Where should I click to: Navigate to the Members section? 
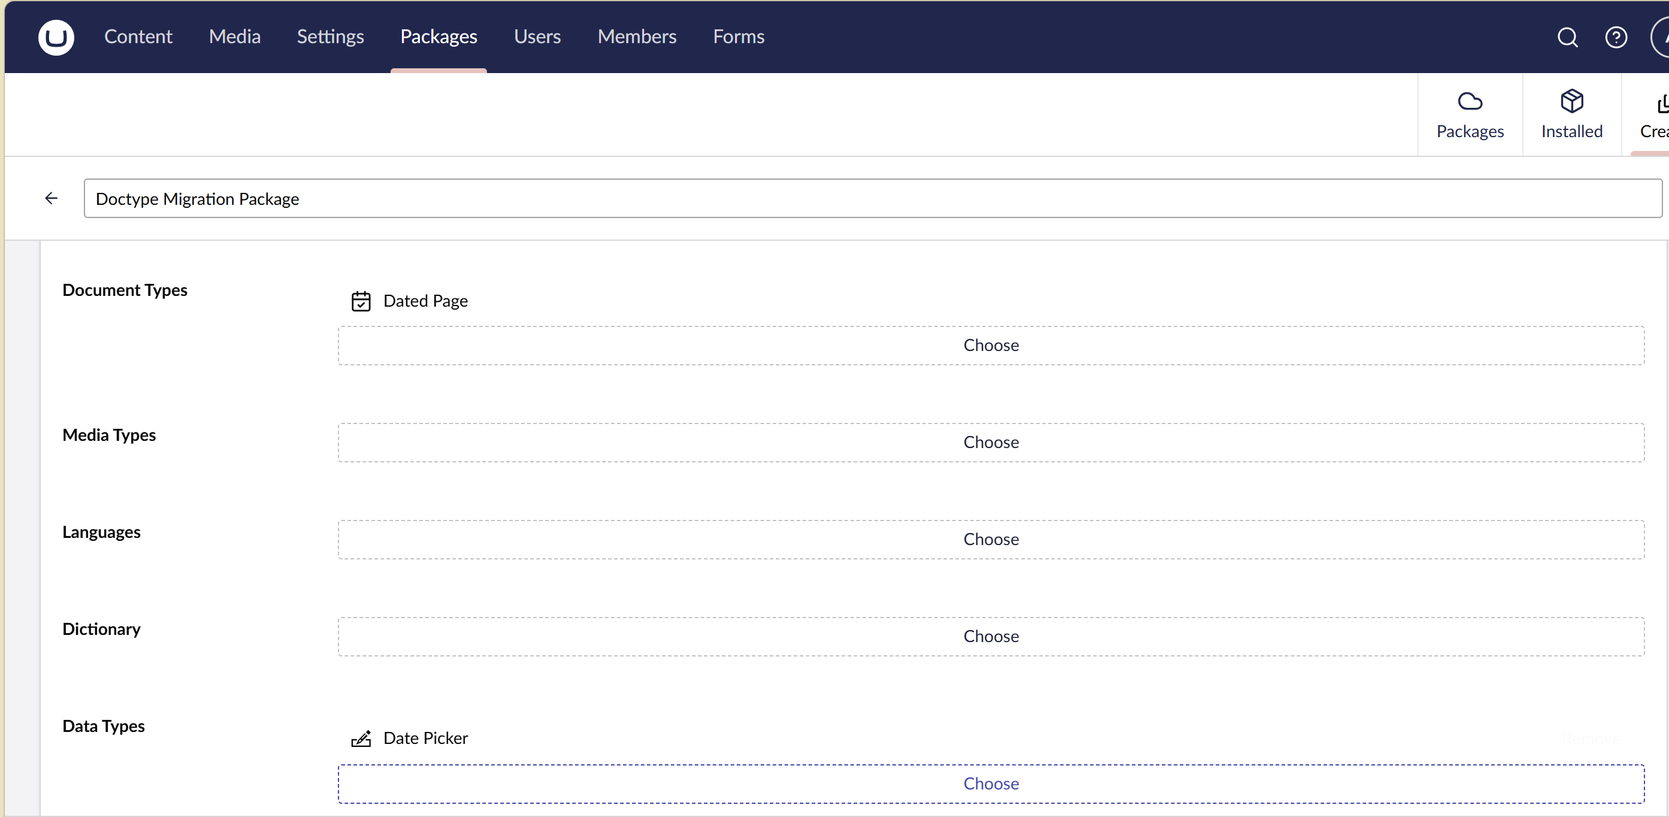click(x=637, y=37)
